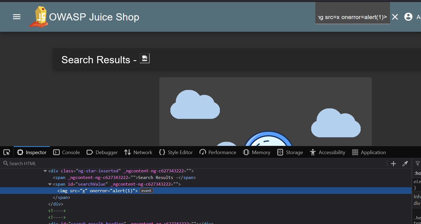
Task: Click the add new node plus icon
Action: [x=393, y=164]
